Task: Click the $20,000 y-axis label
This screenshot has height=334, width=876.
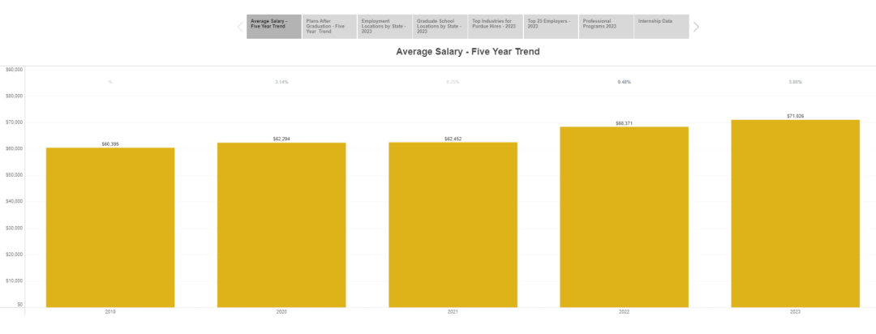Action: [x=14, y=254]
